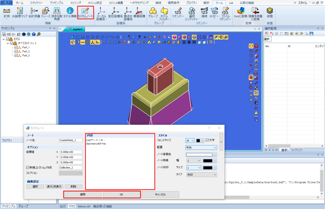Click the グループ icon in the ribbon
The height and width of the screenshot is (209, 325).
click(x=153, y=12)
